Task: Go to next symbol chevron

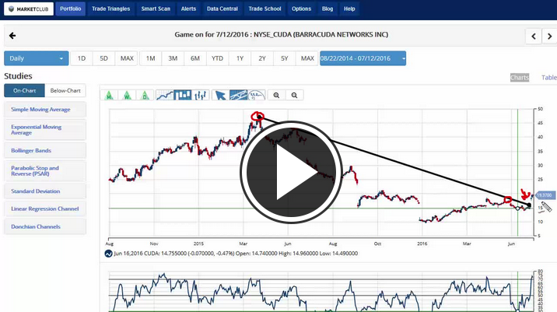Action: click(x=549, y=36)
